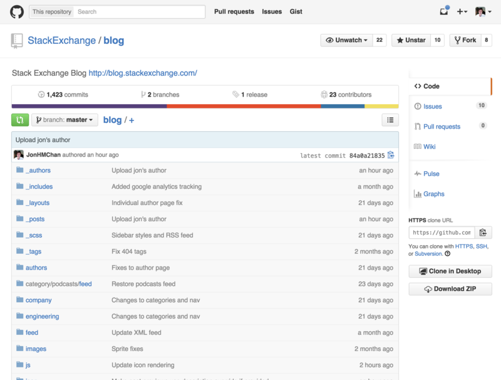
Task: Switch clone URL to SSH
Action: pos(482,246)
